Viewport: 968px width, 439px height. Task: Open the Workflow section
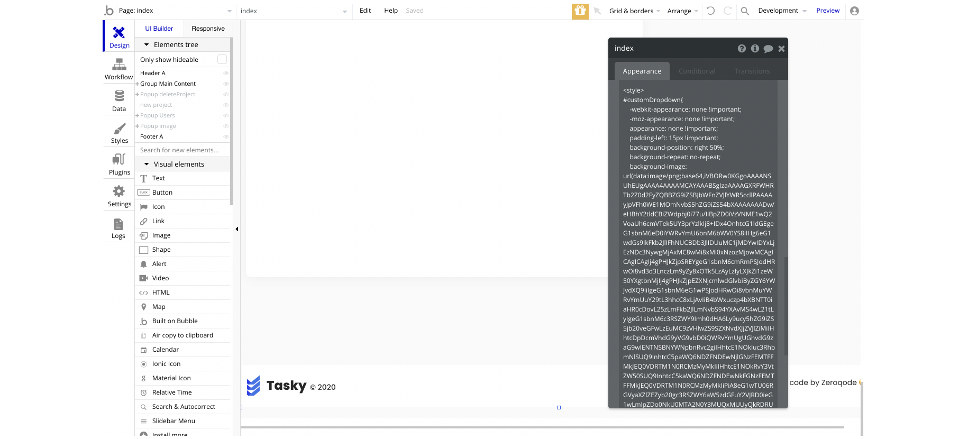click(119, 69)
